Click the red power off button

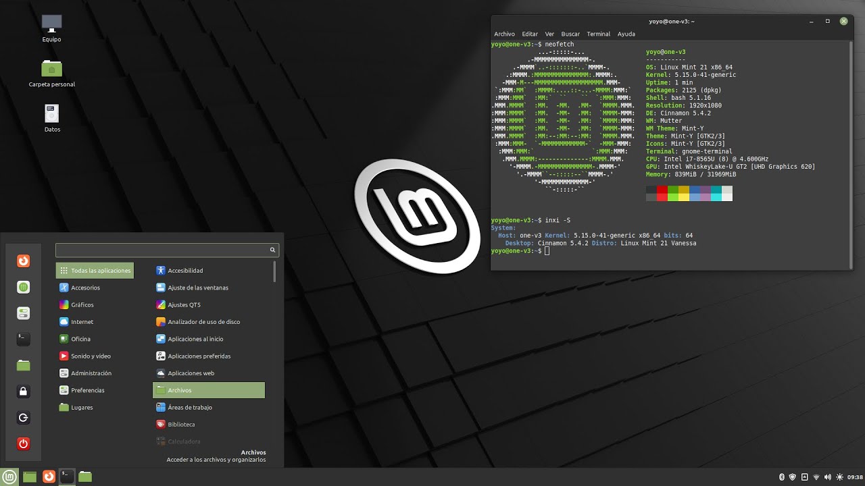(23, 443)
